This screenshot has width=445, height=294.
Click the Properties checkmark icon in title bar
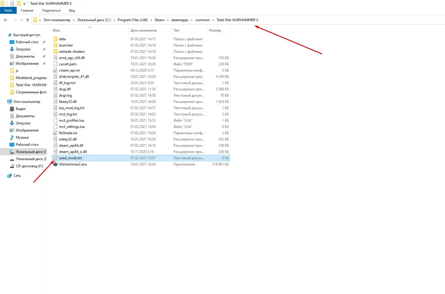click(x=12, y=4)
